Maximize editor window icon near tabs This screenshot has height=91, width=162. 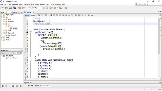point(160,12)
